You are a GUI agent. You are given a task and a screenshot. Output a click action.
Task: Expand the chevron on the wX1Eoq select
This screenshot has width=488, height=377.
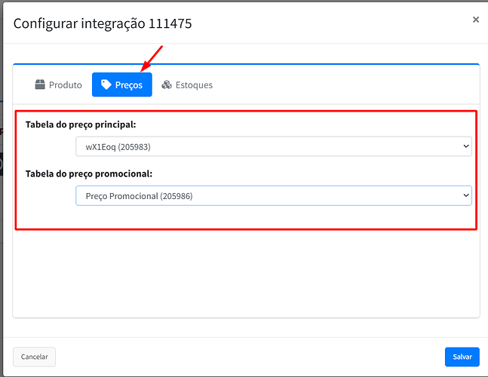[465, 146]
